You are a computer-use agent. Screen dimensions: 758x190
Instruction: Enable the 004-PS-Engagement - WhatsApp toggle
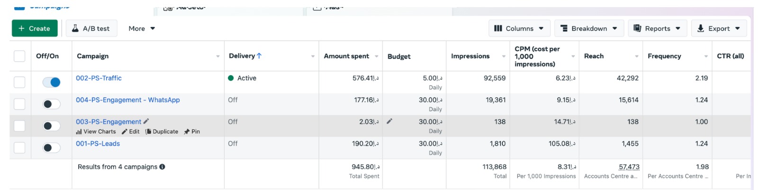click(x=51, y=104)
